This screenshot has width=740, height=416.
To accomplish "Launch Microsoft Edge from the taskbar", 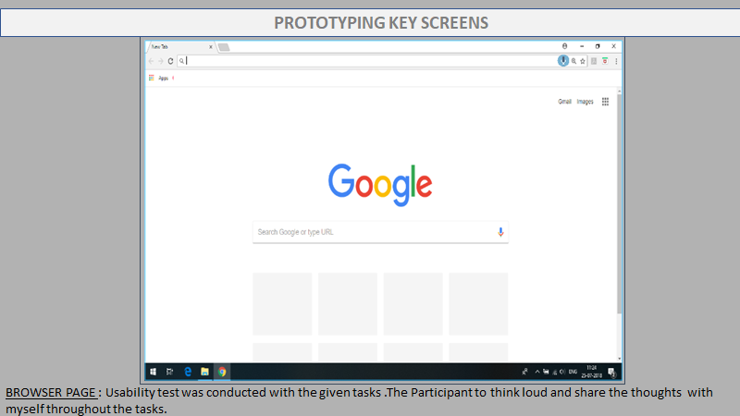I will point(188,372).
